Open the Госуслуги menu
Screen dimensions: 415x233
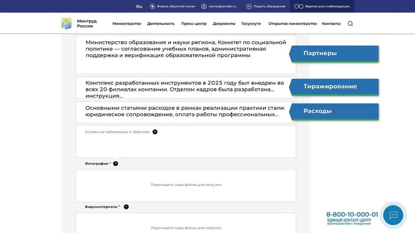[x=251, y=23]
